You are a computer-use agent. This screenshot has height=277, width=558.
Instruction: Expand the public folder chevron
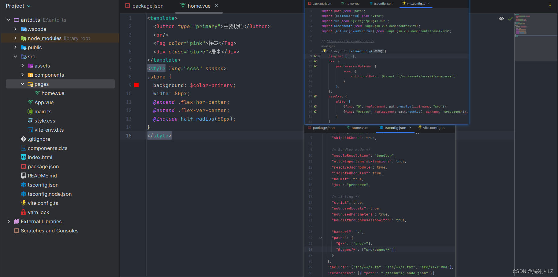coord(15,47)
